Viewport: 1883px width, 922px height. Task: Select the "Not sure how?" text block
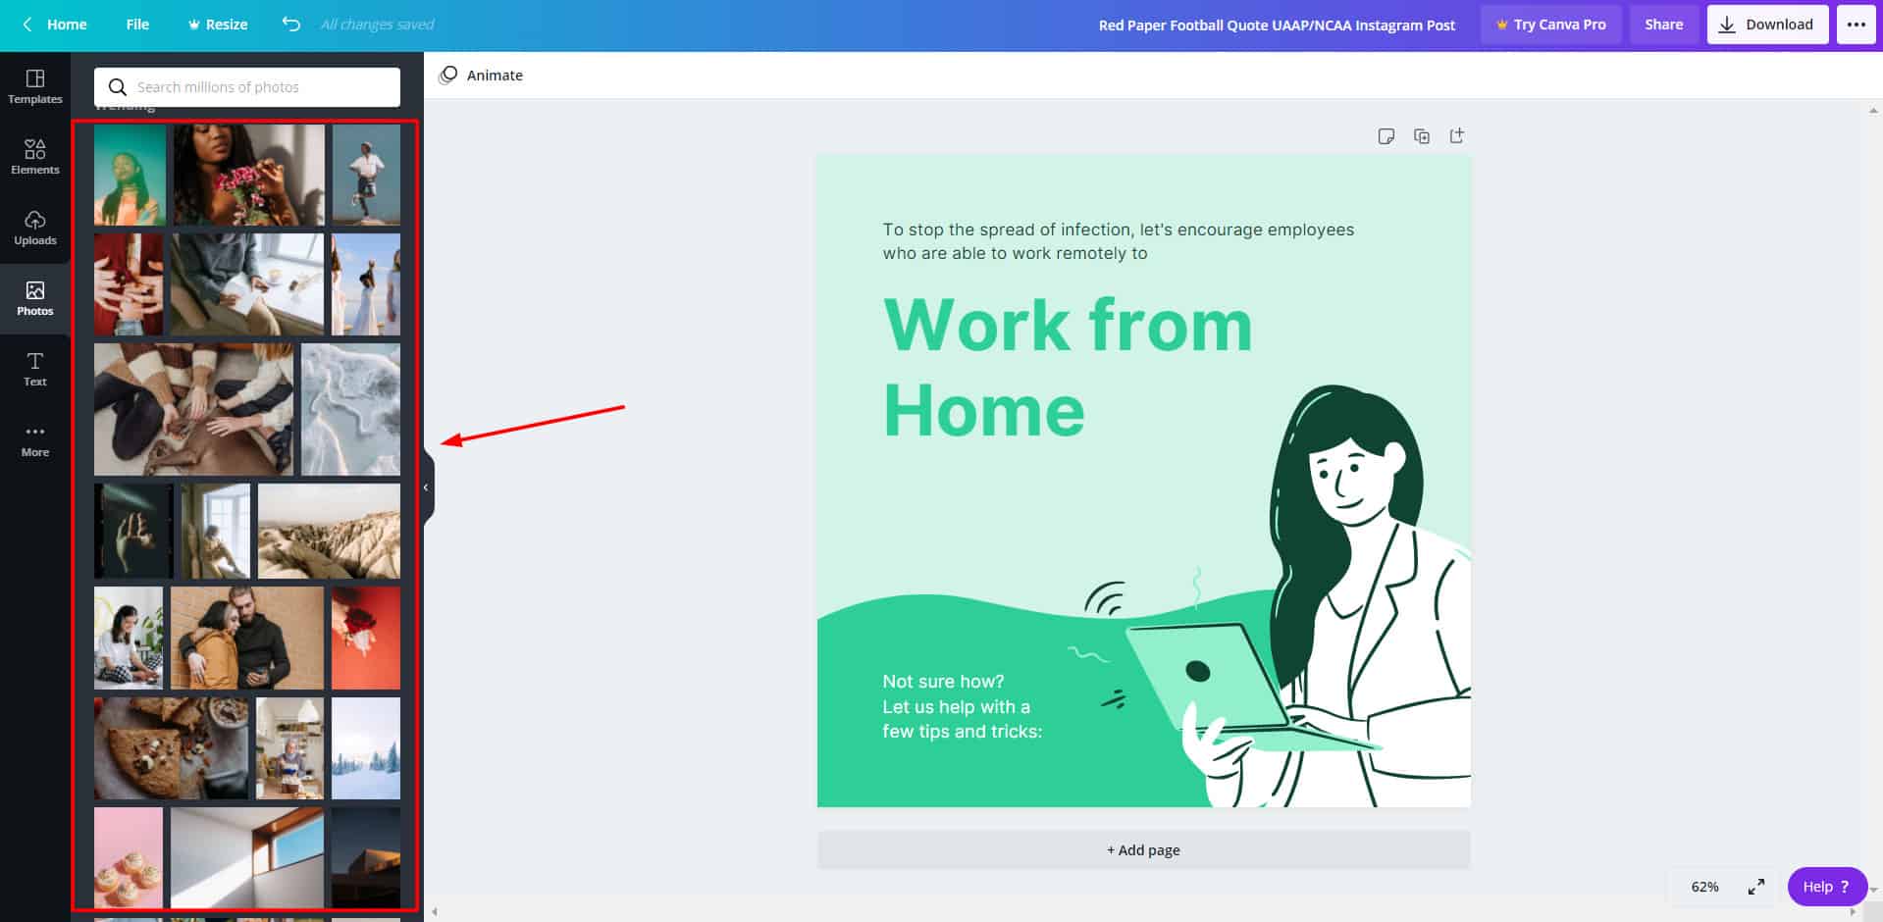962,706
